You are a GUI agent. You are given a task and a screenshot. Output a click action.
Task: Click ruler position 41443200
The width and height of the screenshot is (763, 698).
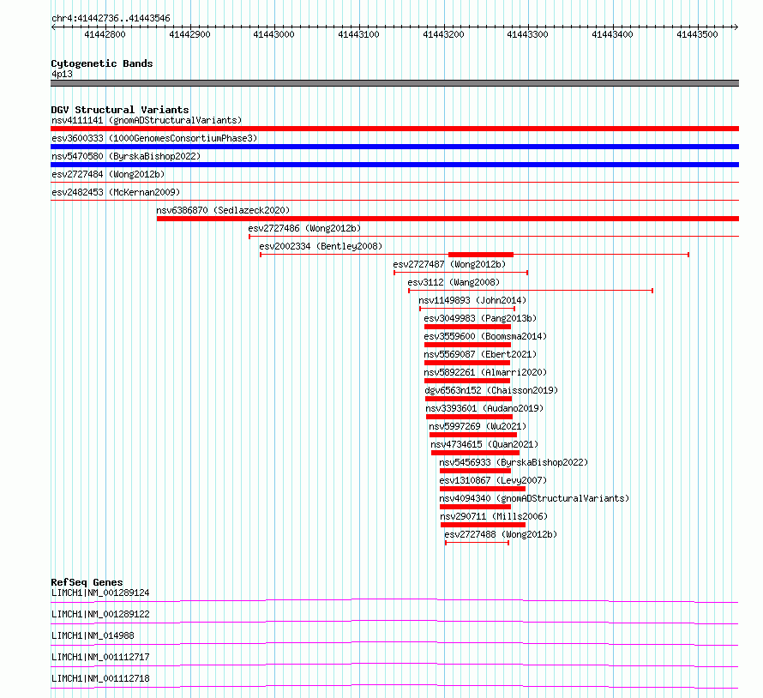pos(443,34)
